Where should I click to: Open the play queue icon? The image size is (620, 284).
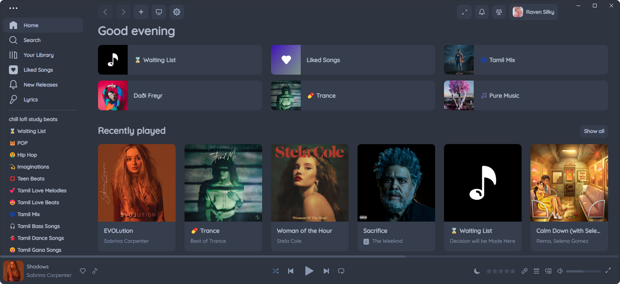[536, 271]
